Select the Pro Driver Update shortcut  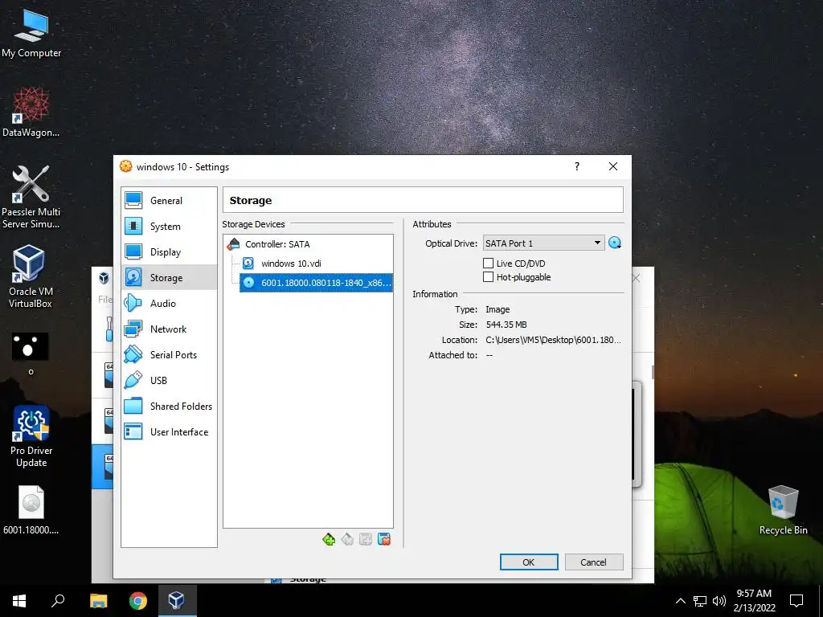point(31,436)
